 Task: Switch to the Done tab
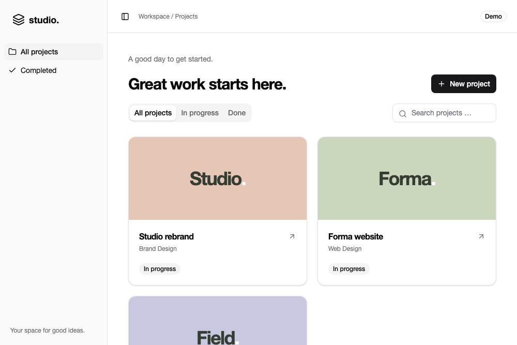point(237,113)
